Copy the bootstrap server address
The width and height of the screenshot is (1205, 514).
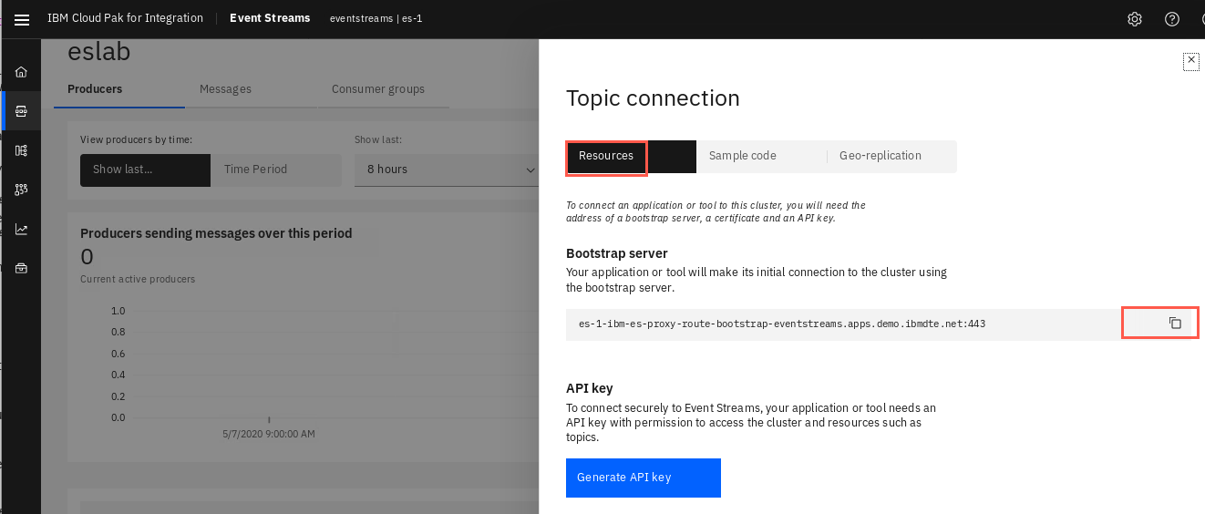[1175, 324]
